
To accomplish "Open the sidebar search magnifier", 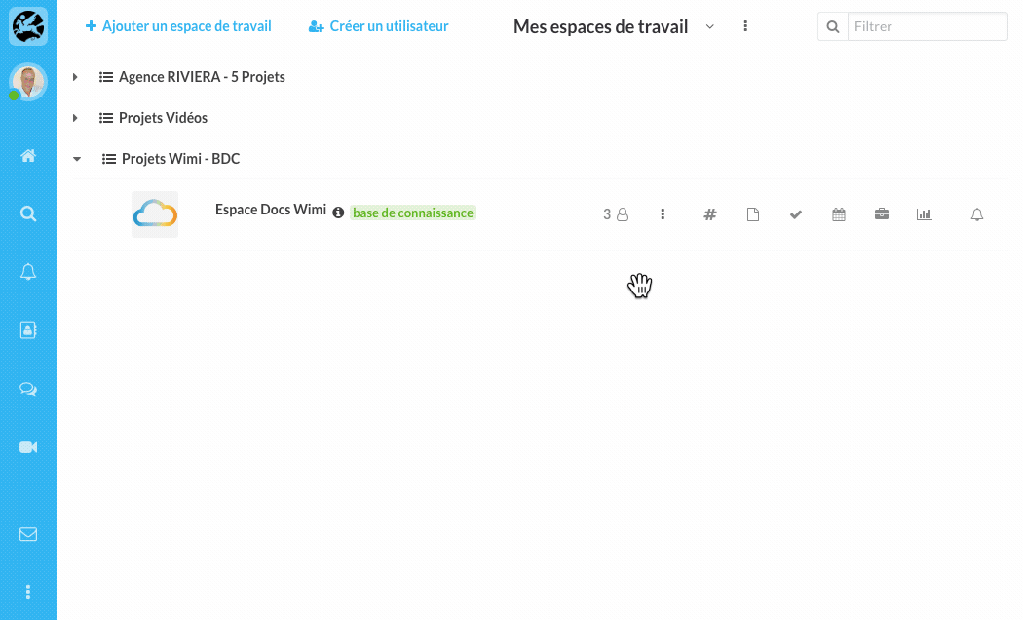I will (28, 213).
